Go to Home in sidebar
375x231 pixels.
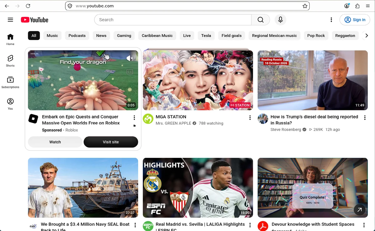(x=10, y=39)
